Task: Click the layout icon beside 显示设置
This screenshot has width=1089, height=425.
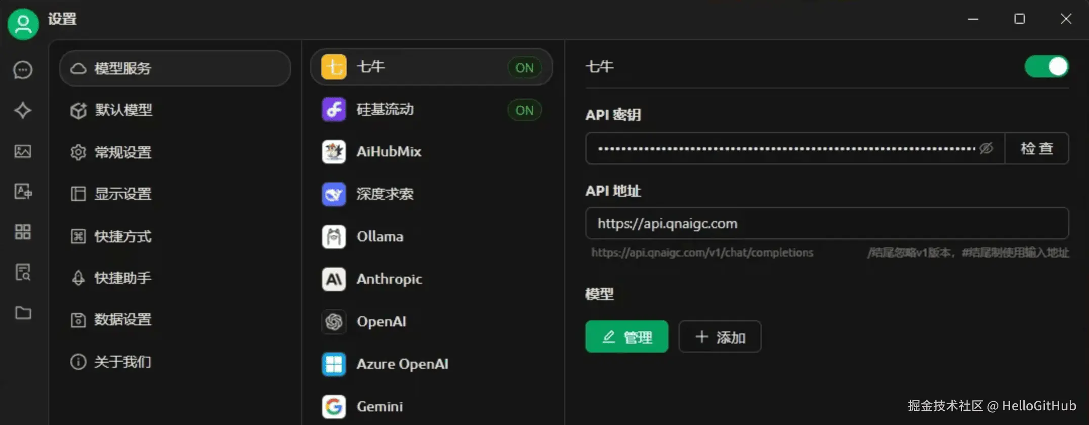Action: pos(78,194)
